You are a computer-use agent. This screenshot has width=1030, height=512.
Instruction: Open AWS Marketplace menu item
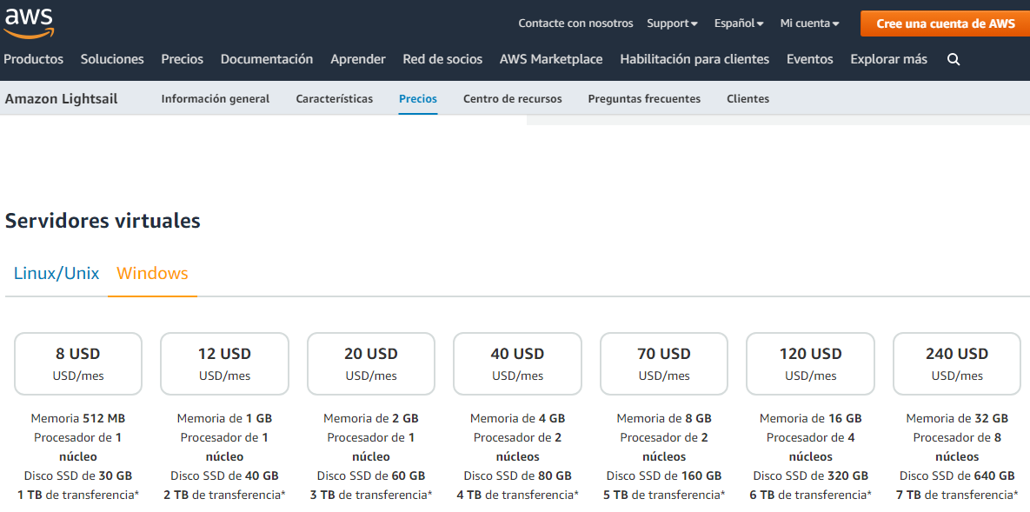pyautogui.click(x=551, y=59)
